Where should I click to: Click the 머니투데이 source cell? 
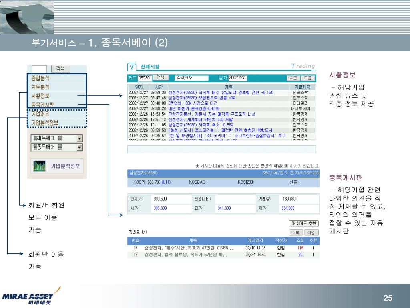pos(300,109)
